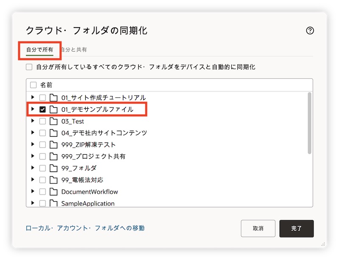Expand the 01_デモサンプルファイル folder tree
Image resolution: width=339 pixels, height=260 pixels.
click(x=33, y=109)
